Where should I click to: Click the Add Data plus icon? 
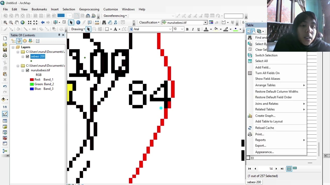3,99
